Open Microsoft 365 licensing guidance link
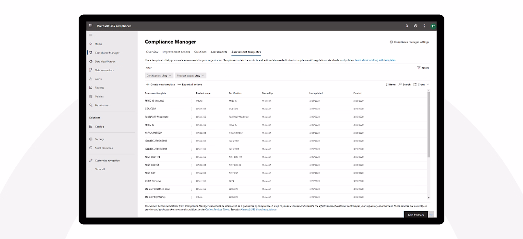 click(x=259, y=210)
